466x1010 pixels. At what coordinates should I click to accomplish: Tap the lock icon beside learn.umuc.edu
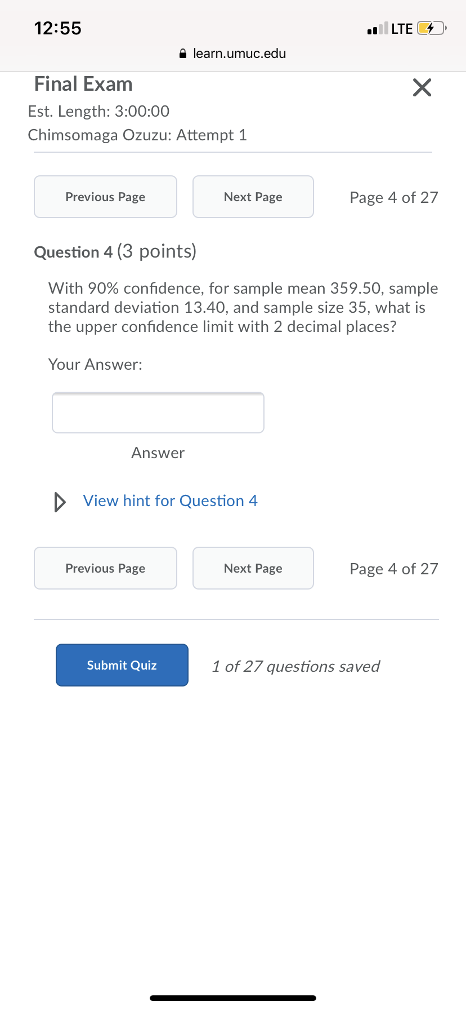(182, 54)
